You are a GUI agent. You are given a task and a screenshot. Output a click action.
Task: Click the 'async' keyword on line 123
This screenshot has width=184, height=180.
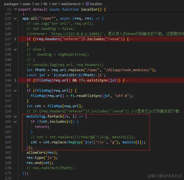point(65,18)
